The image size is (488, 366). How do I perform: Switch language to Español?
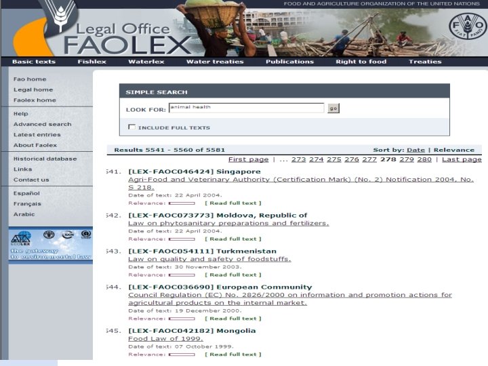(x=26, y=193)
